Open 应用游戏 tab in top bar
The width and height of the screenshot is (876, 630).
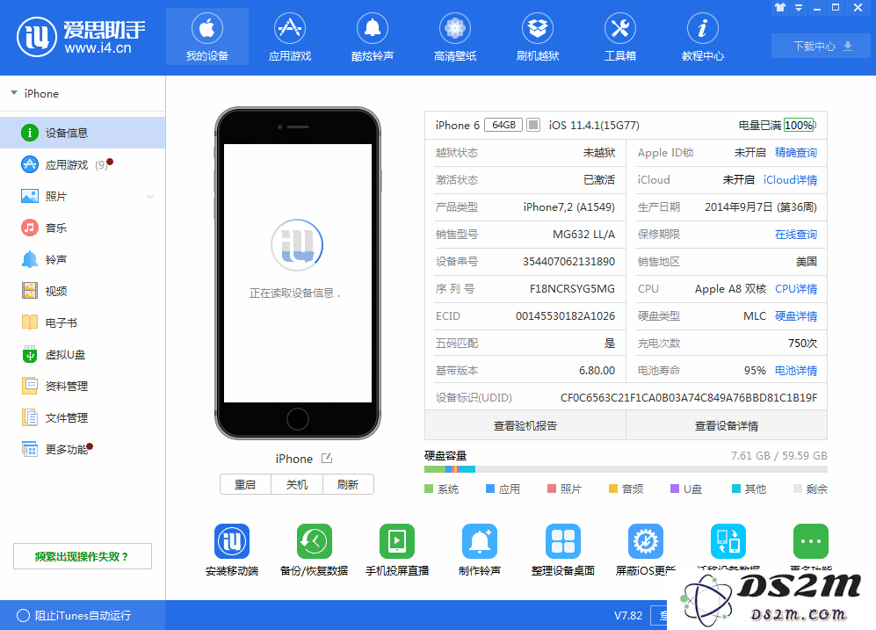tap(290, 36)
